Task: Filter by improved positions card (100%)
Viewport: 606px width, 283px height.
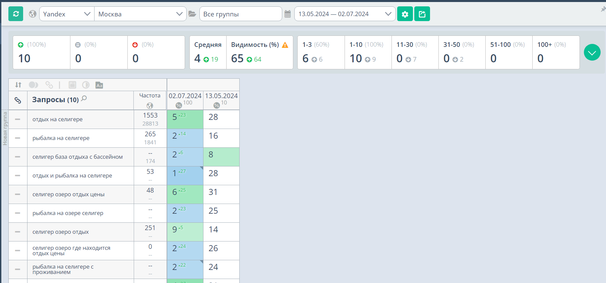Action: click(x=42, y=53)
